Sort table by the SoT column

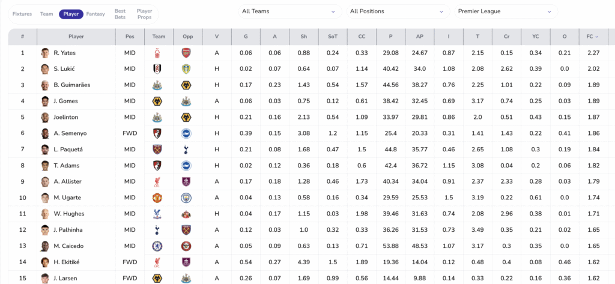tap(333, 37)
